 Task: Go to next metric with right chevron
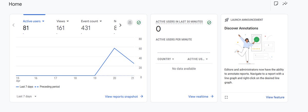tap(120, 25)
